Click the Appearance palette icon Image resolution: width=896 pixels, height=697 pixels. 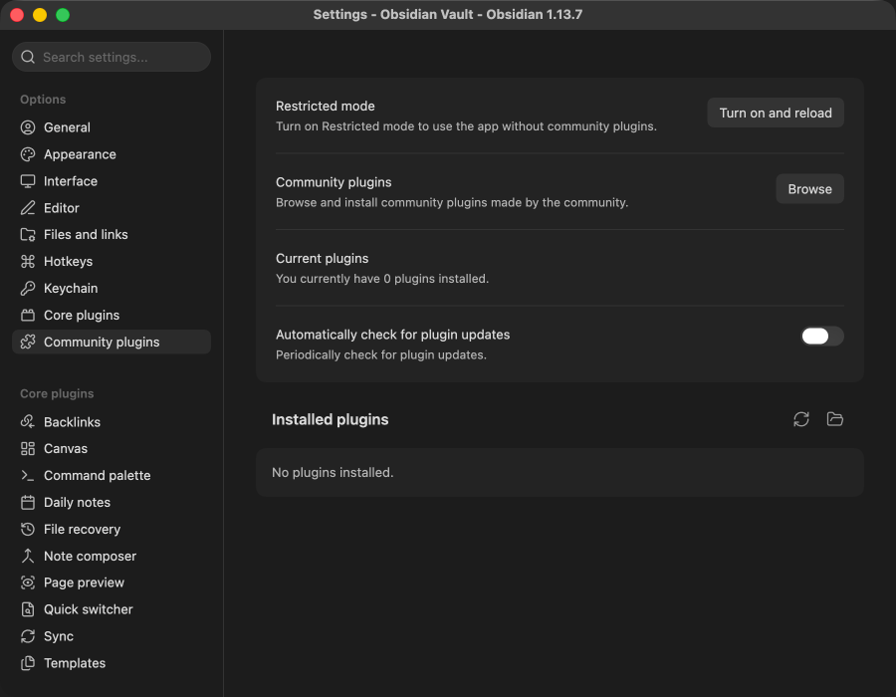[28, 154]
